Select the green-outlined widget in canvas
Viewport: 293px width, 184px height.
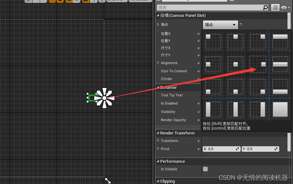tap(93, 98)
